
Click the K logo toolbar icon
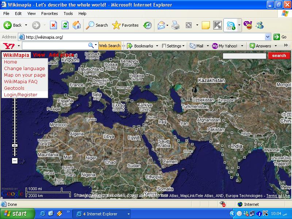coord(217,25)
